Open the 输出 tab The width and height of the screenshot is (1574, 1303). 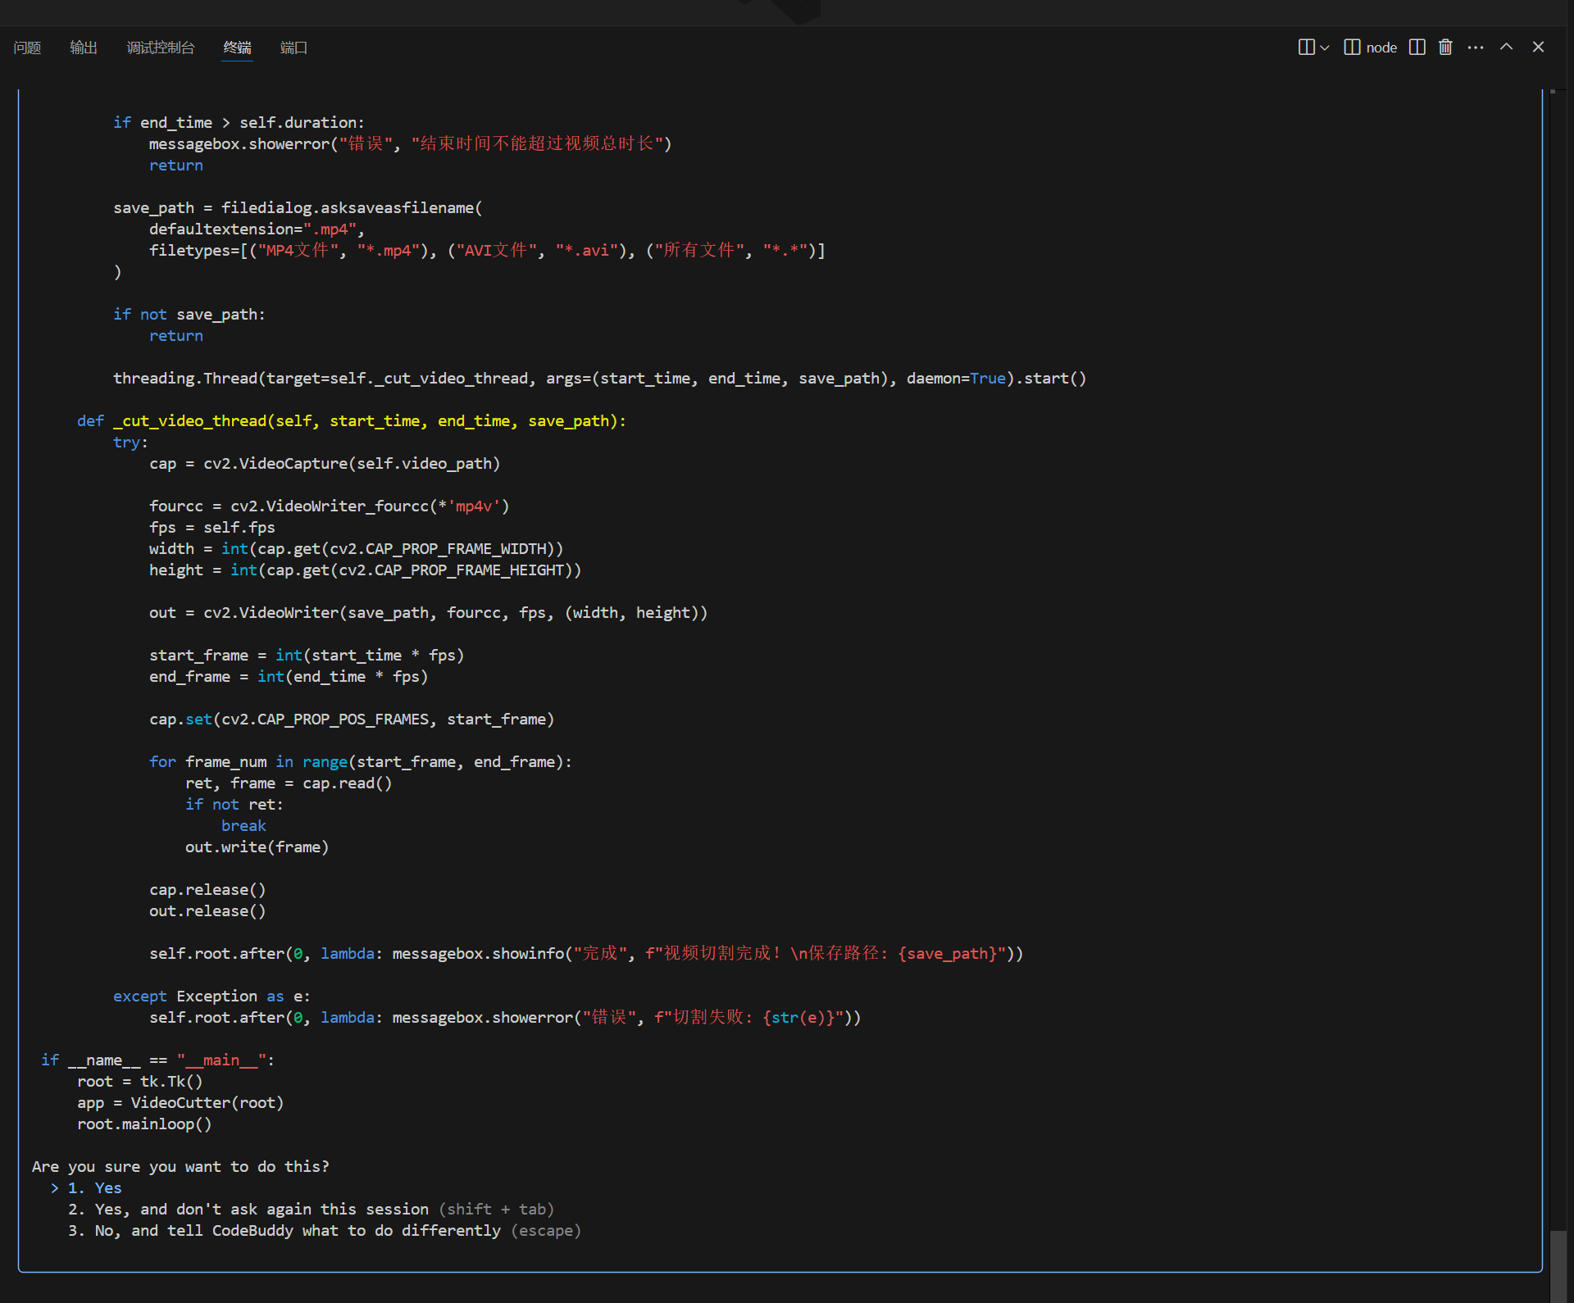84,48
